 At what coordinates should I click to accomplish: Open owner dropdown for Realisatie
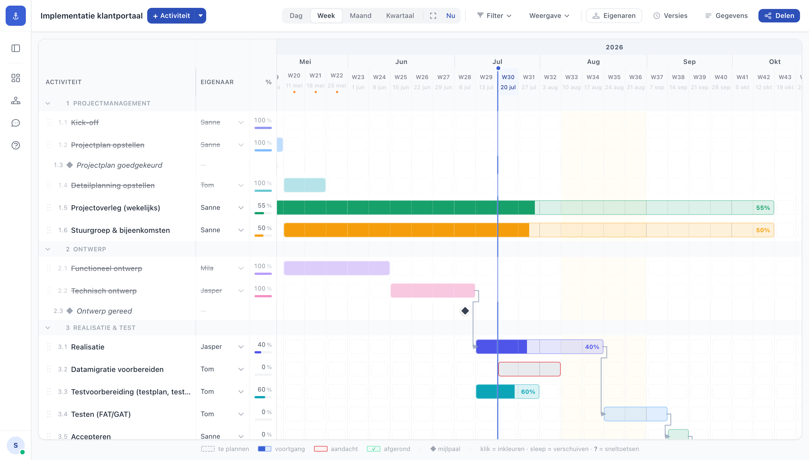(x=241, y=347)
